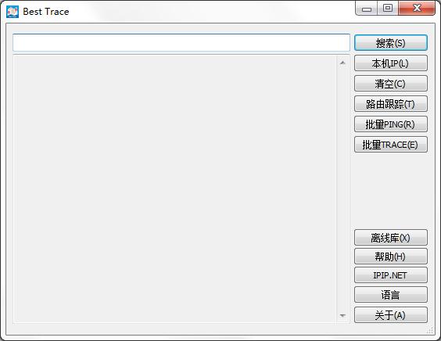Click the scrollbar up arrow in results
This screenshot has height=341, width=441.
click(x=342, y=63)
